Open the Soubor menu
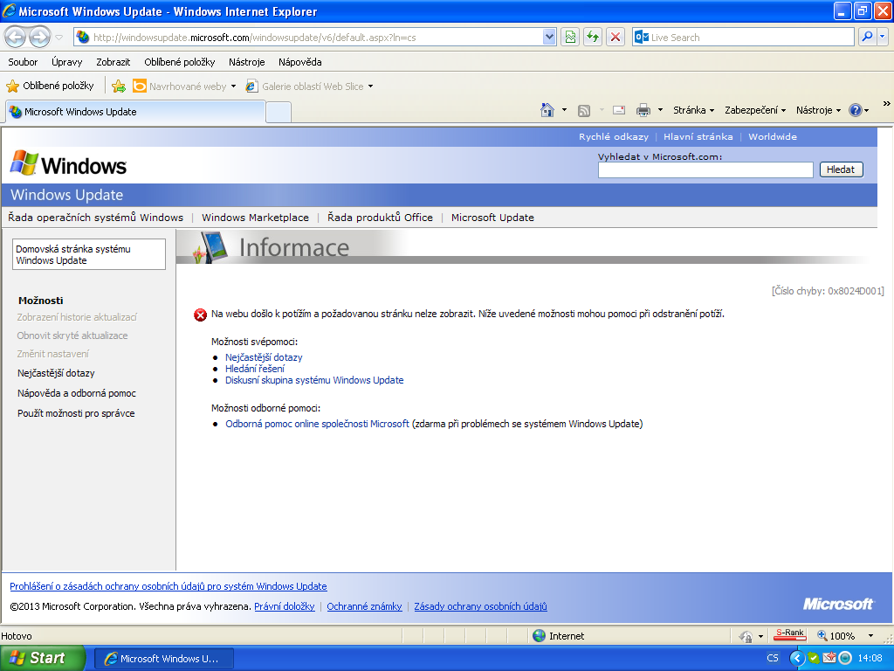Screen dimensions: 894x671 pos(23,62)
